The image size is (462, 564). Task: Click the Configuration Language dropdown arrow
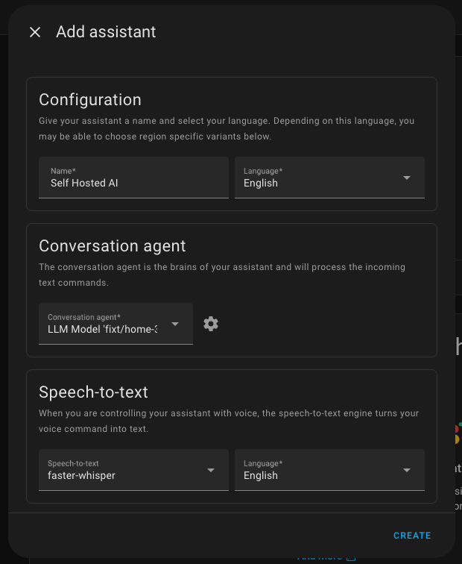[407, 178]
